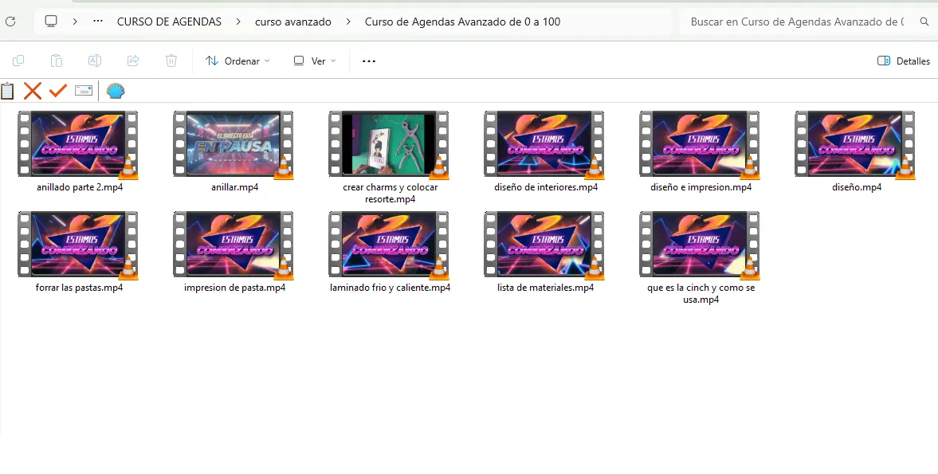Expand chevron after curso avanzado breadcrumb
Image resolution: width=938 pixels, height=474 pixels.
click(x=348, y=22)
